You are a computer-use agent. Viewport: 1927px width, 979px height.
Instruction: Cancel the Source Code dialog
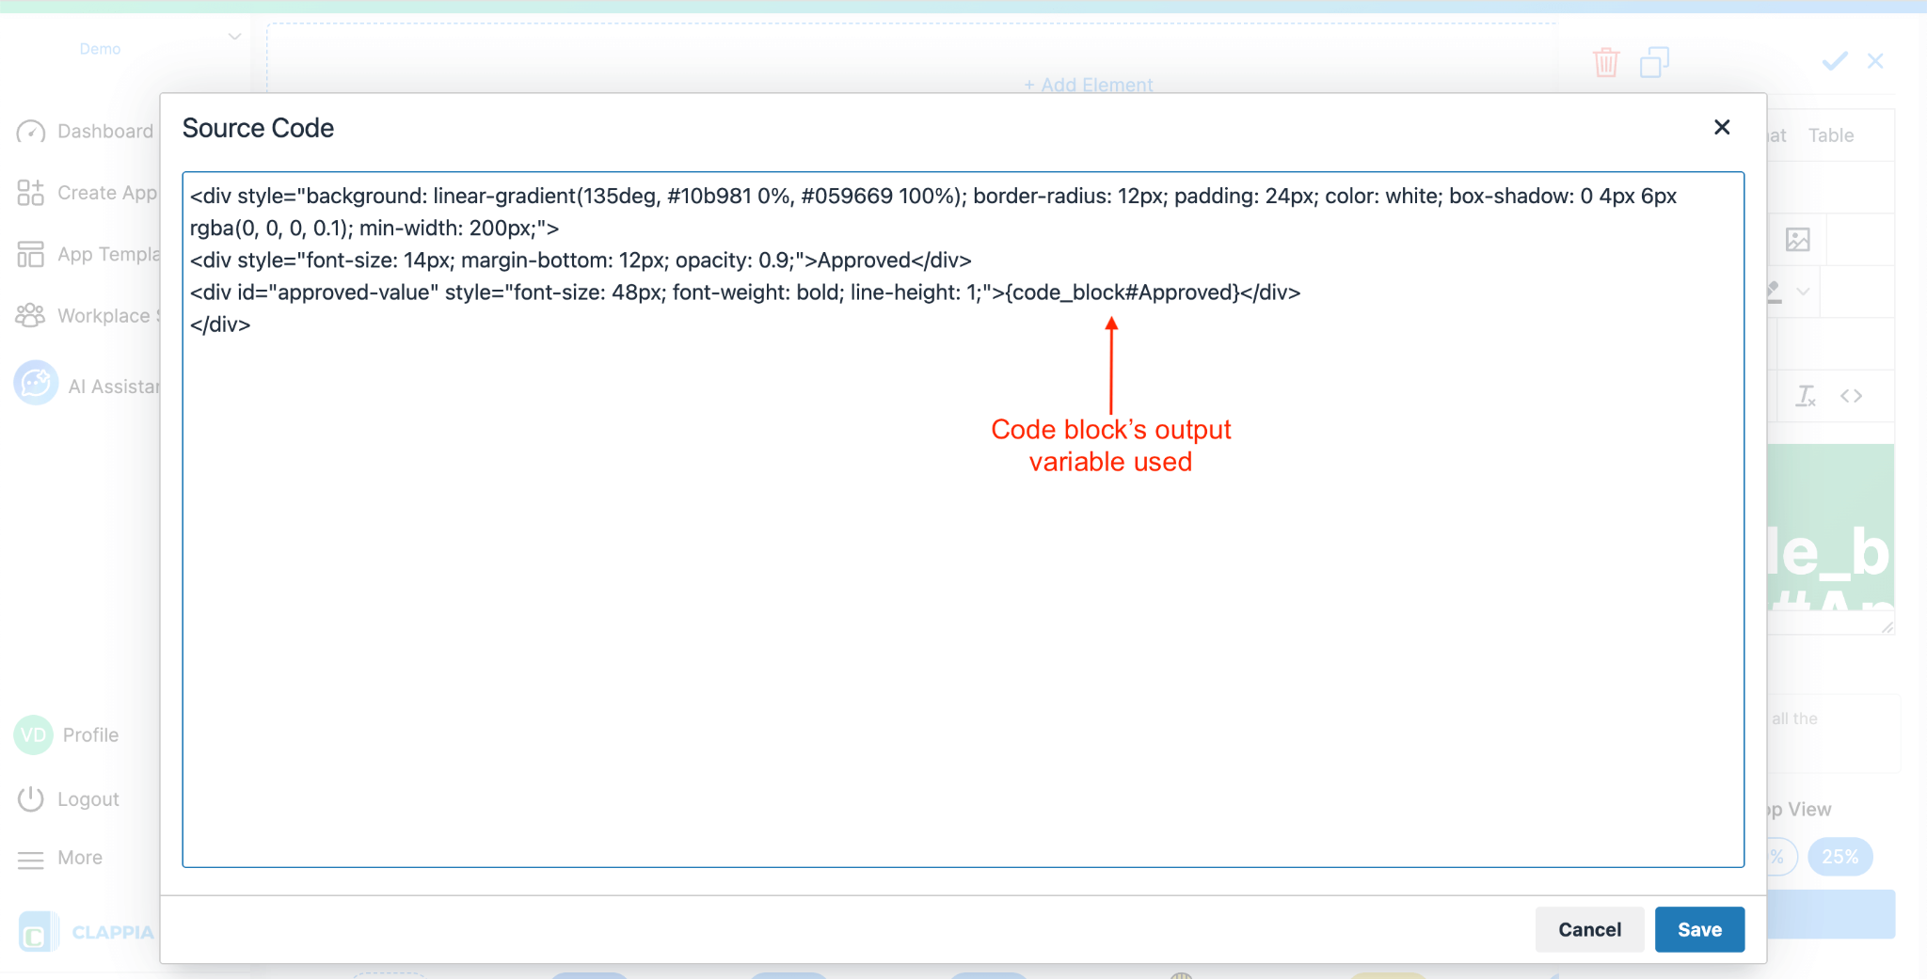[1589, 929]
